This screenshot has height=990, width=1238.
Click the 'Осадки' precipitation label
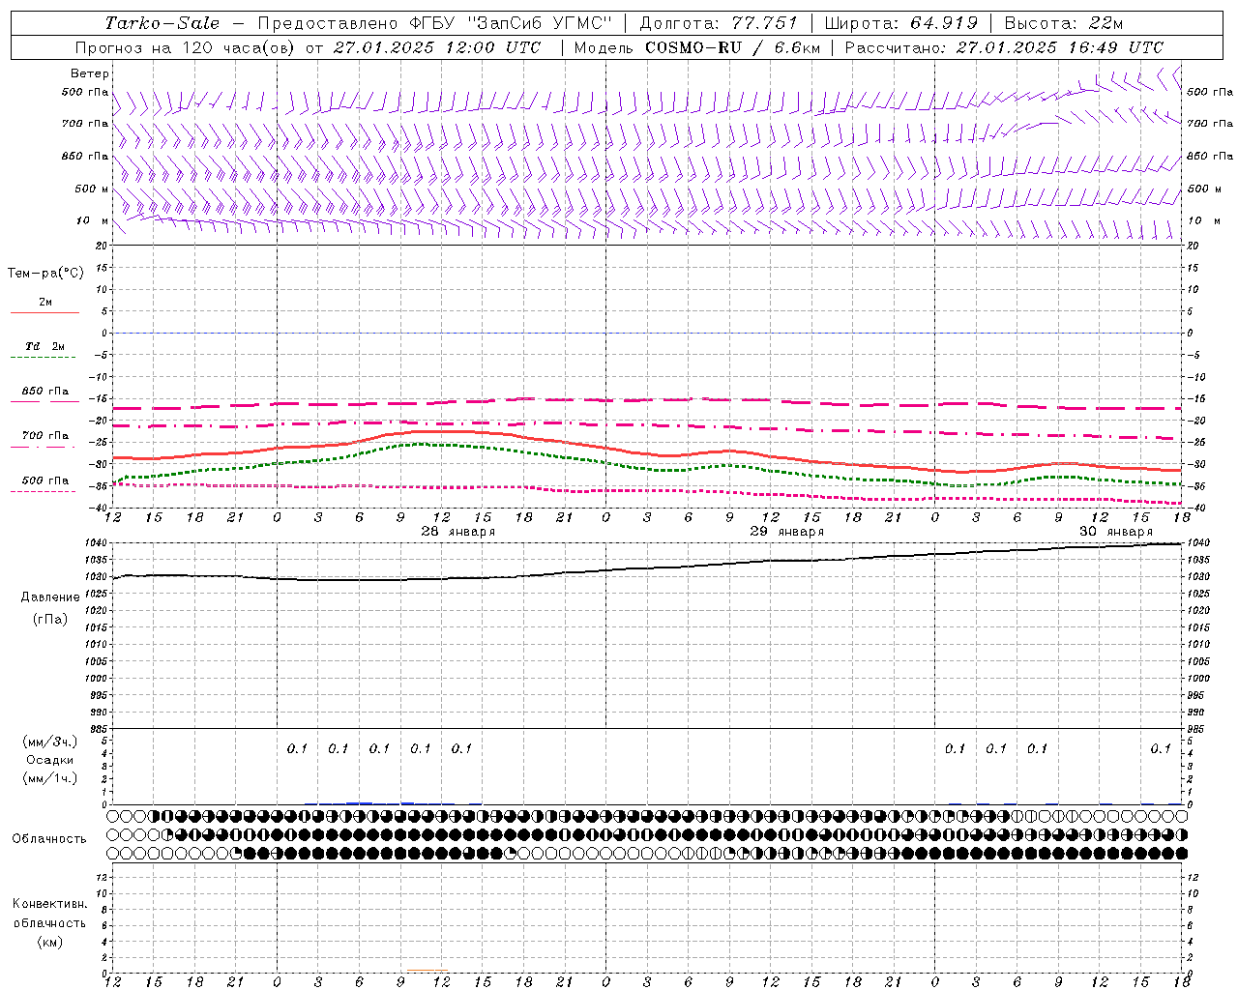click(x=49, y=760)
